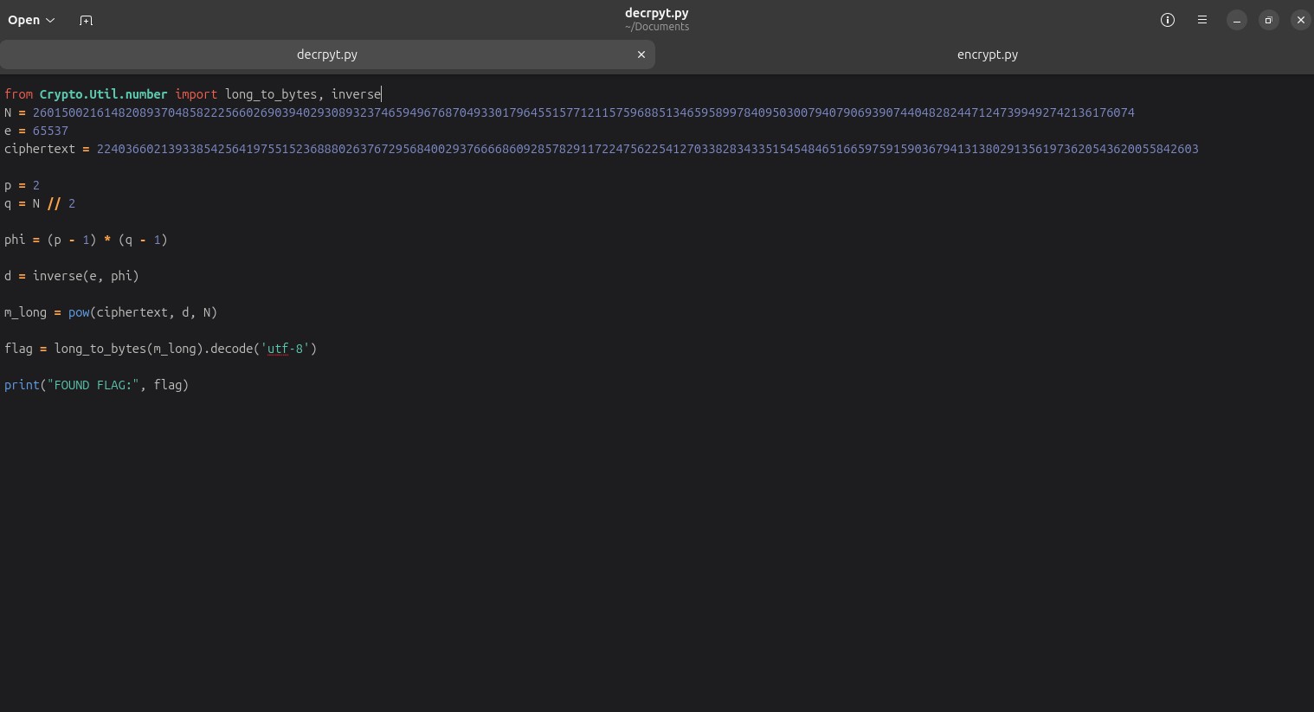Minimize the text editor window
The image size is (1314, 712).
point(1237,20)
